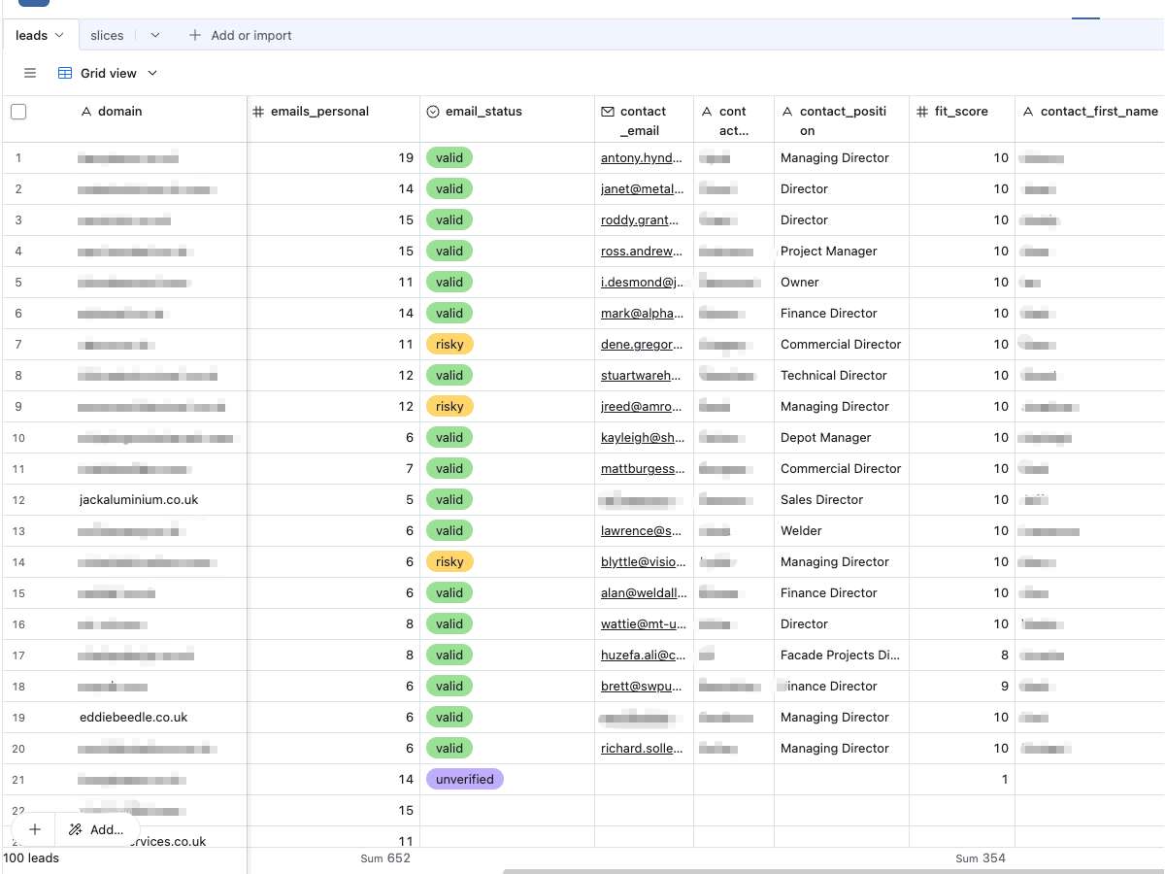1165x874 pixels.
Task: Click the Sales Director cell
Action: [x=842, y=499]
